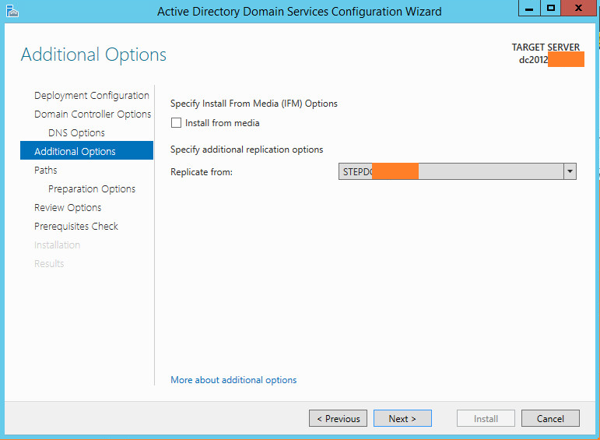Open the More about additional options link

pos(233,380)
